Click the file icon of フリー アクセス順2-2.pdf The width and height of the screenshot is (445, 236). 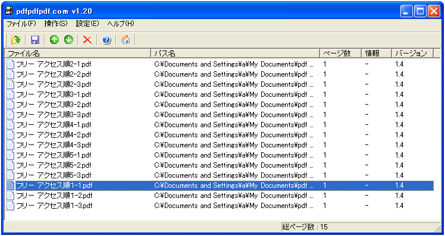pyautogui.click(x=10, y=74)
